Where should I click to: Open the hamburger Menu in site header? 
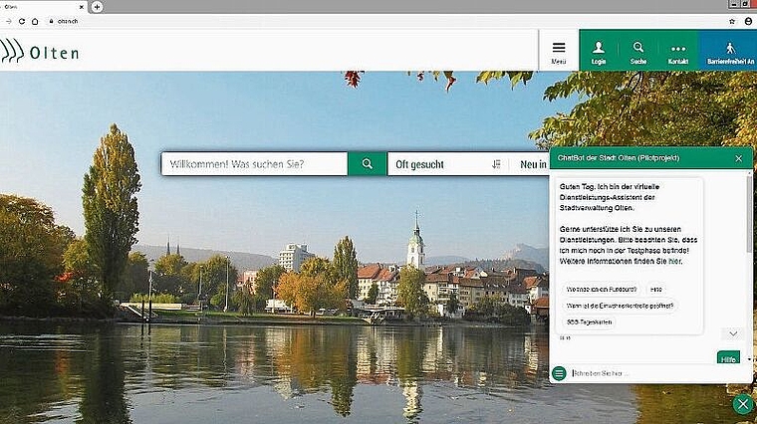pos(559,50)
